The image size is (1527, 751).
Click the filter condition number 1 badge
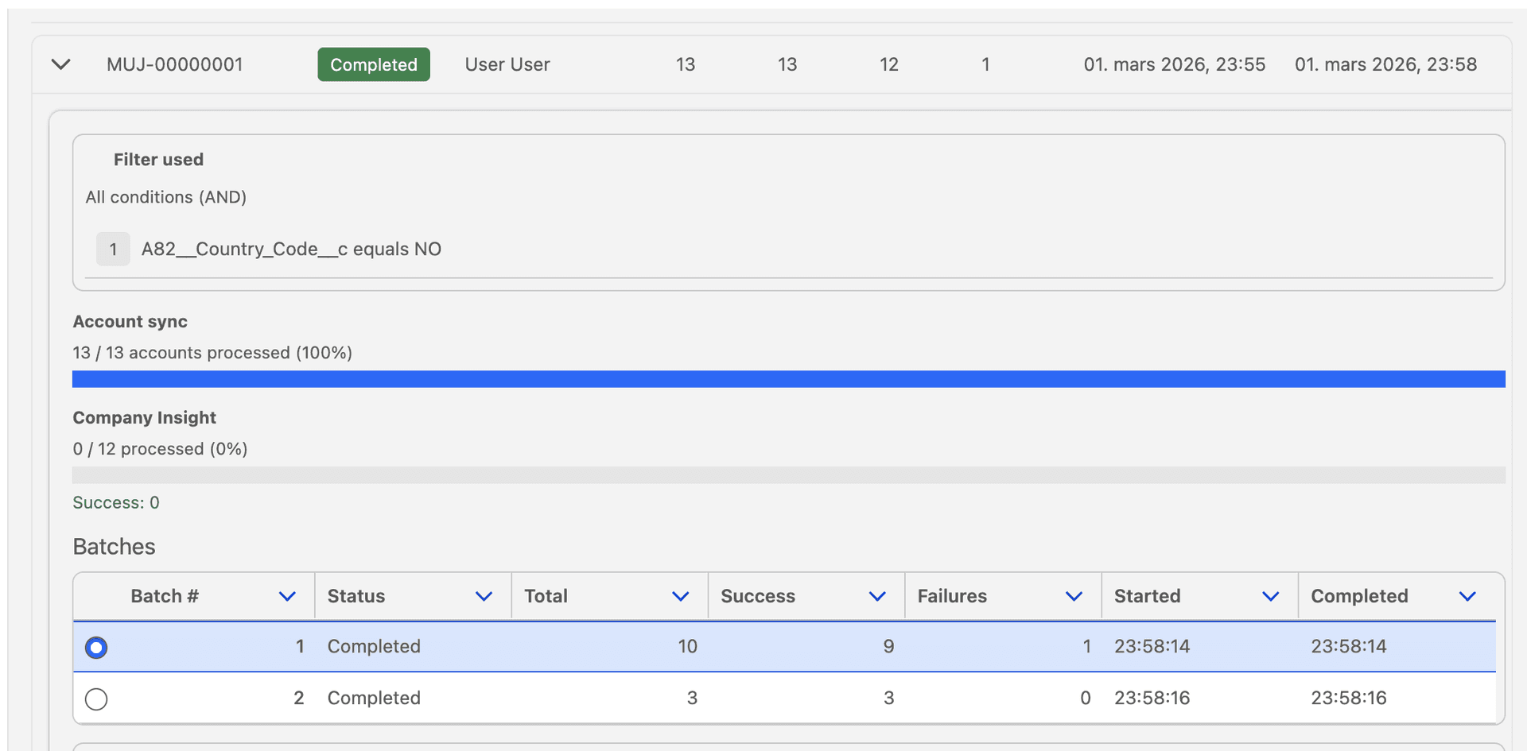coord(113,249)
